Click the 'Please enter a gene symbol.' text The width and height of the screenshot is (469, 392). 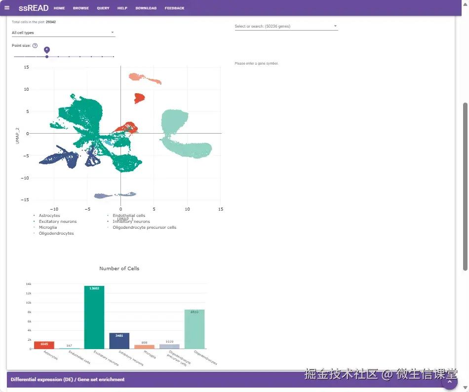256,63
